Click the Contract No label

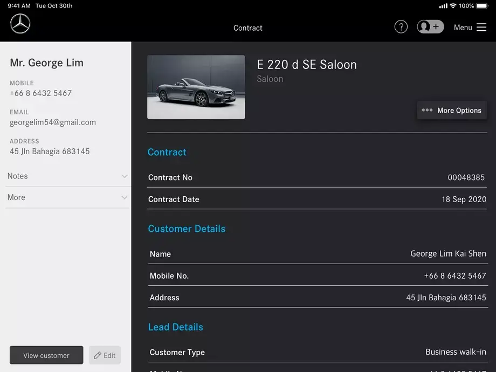click(x=170, y=177)
